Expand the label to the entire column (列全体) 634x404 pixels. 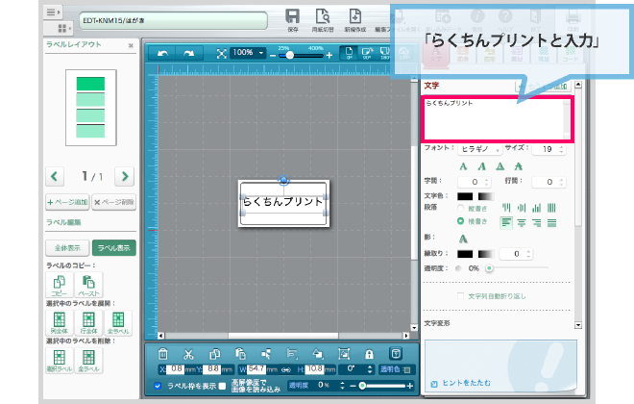tap(60, 322)
